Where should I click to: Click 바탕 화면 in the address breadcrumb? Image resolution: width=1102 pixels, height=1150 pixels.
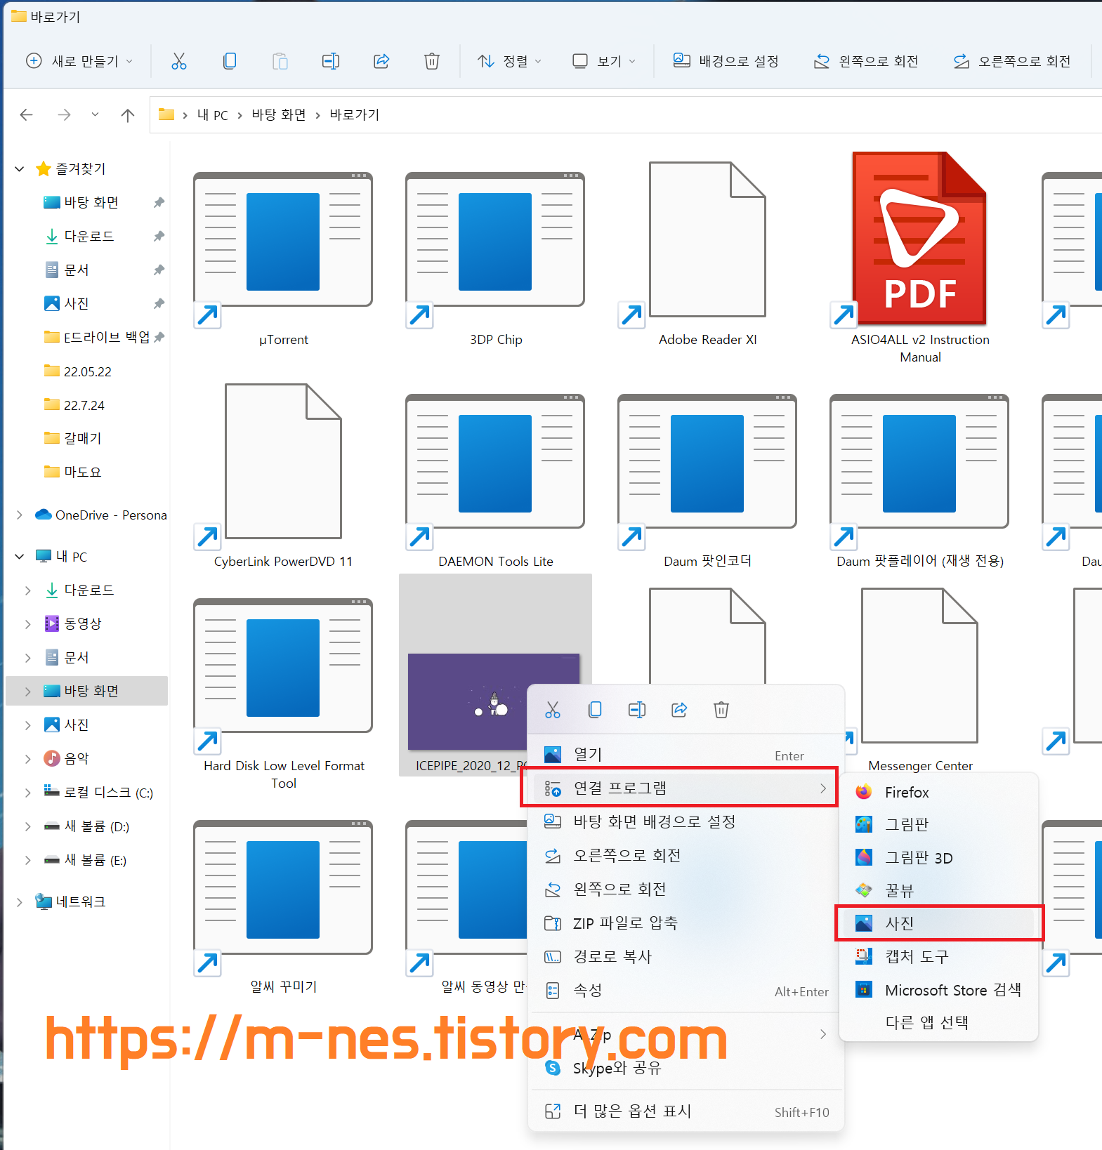[x=279, y=114]
